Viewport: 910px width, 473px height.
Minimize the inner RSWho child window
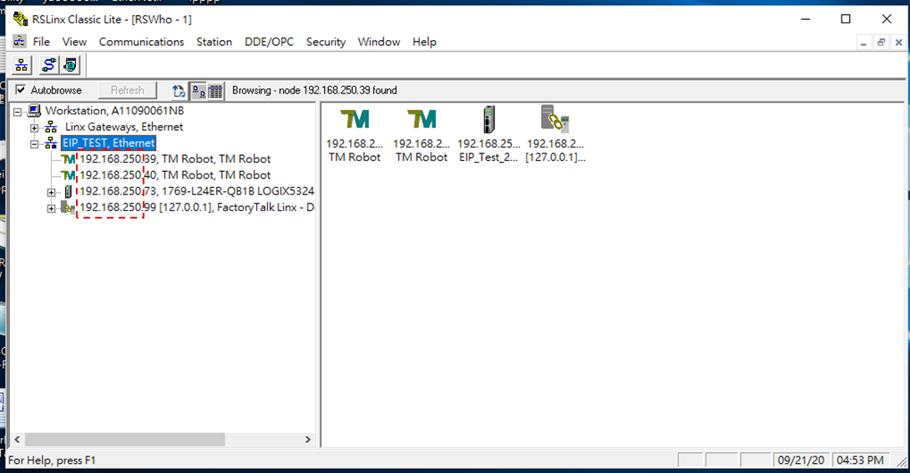863,43
